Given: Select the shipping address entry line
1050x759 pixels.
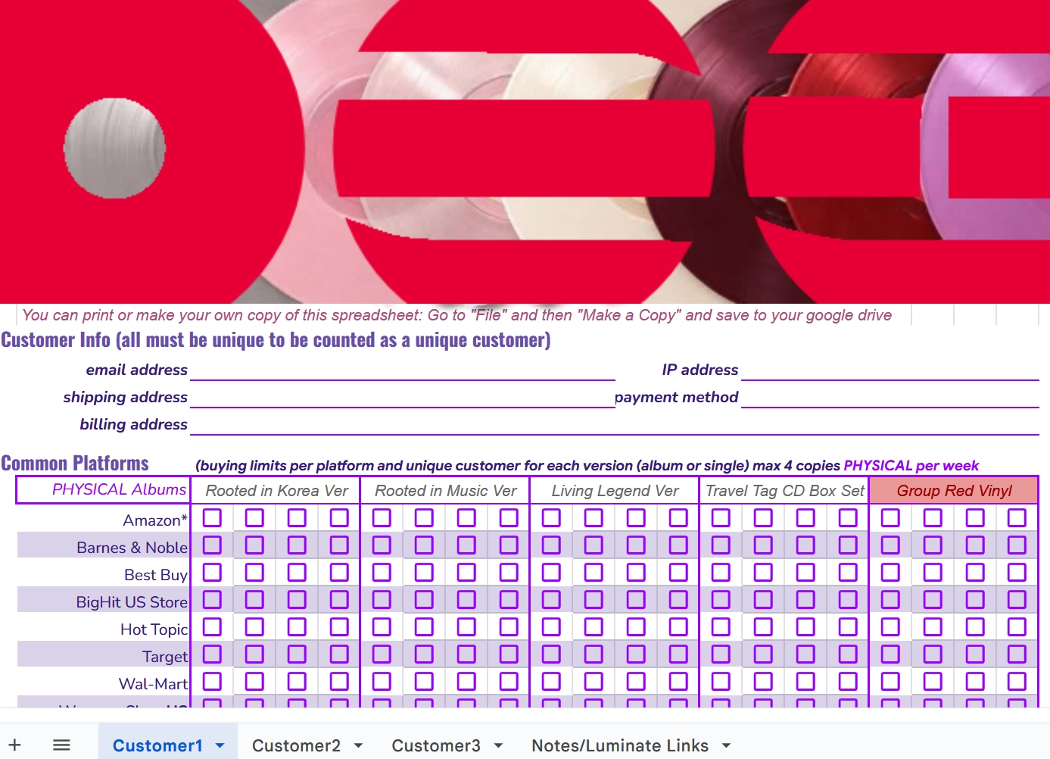Looking at the screenshot, I should [x=402, y=397].
